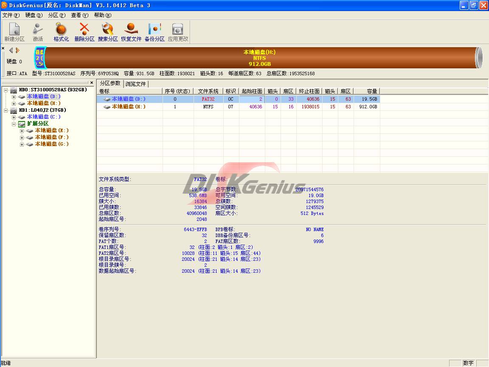
Task: Click the H: NTFS 912.0GB partition bar
Action: (260, 58)
